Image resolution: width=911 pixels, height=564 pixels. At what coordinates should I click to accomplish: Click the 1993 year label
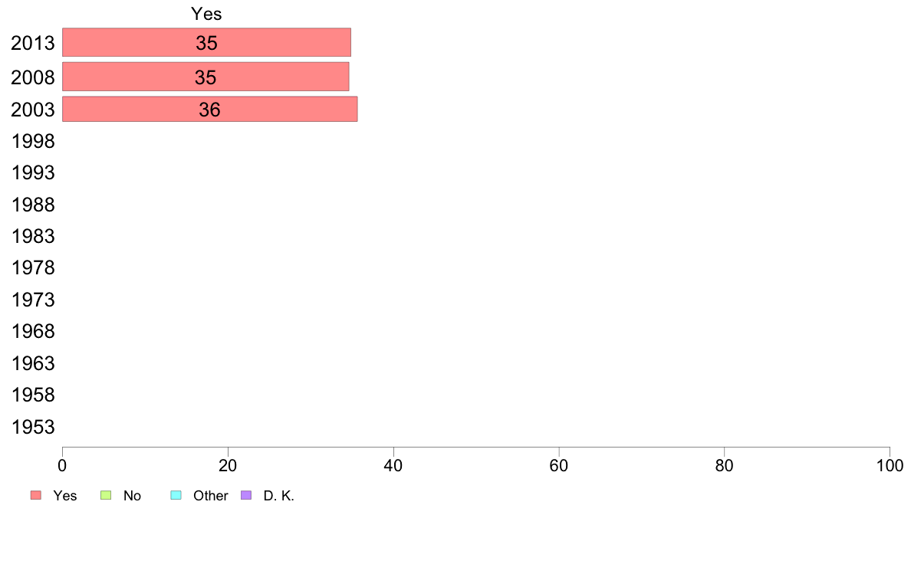(33, 172)
